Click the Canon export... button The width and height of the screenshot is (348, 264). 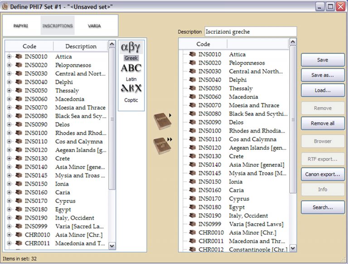323,174
